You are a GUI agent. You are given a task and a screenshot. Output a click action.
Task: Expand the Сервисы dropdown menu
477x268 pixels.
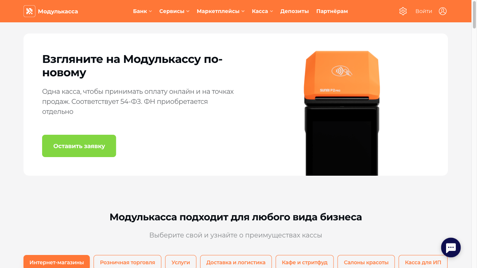pos(174,11)
